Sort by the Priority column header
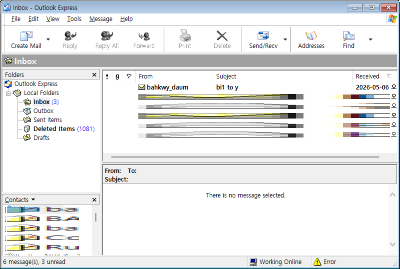Viewport: 400px width, 269px height. click(107, 77)
